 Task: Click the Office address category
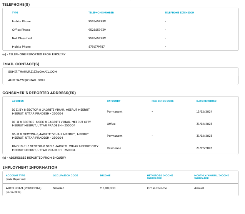point(111,124)
